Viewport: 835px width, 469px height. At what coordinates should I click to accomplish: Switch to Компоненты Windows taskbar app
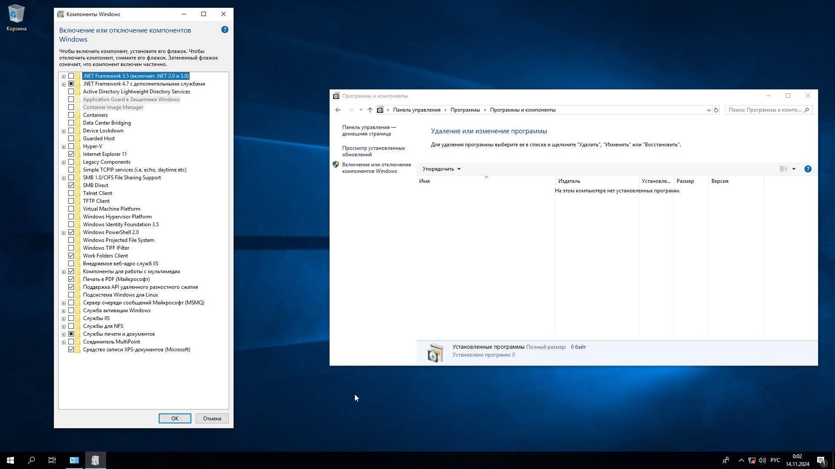pos(95,460)
